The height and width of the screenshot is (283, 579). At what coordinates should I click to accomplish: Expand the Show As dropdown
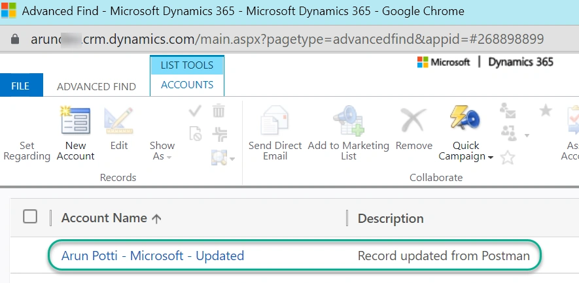[x=162, y=150]
